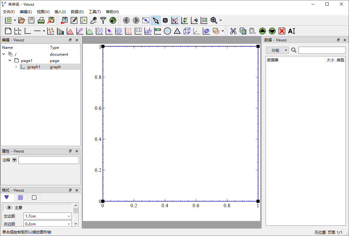The height and width of the screenshot is (236, 349).
Task: Choose the select items pointer tool
Action: [156, 20]
